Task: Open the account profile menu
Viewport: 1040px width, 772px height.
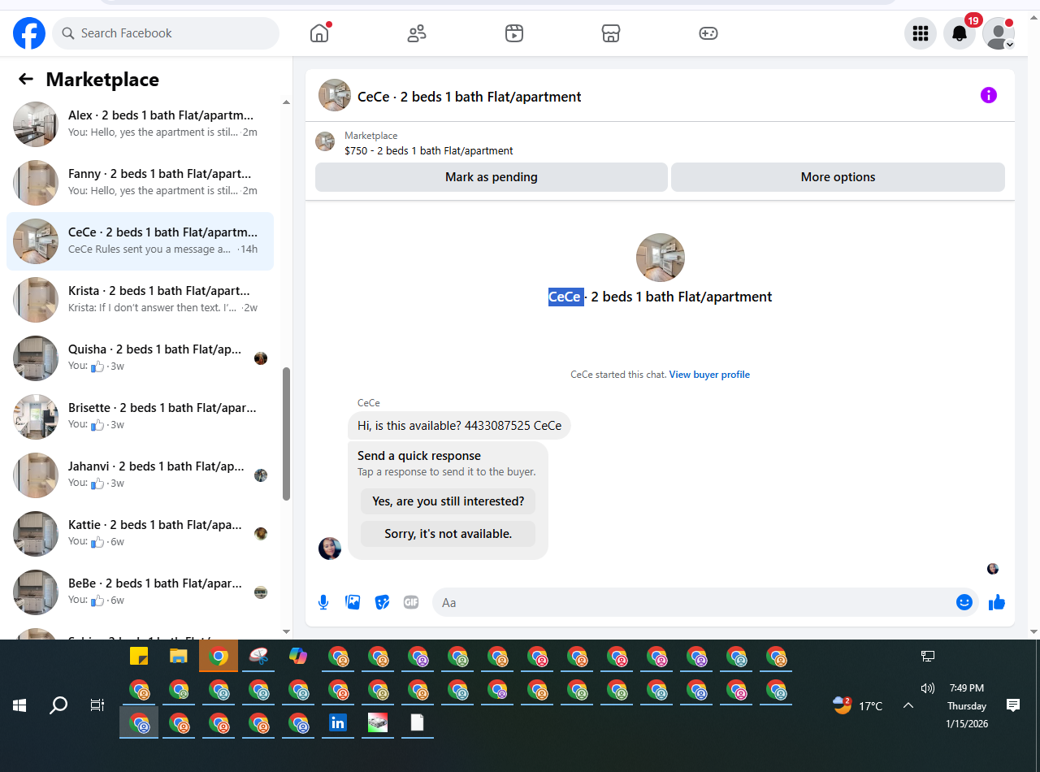Action: 999,33
